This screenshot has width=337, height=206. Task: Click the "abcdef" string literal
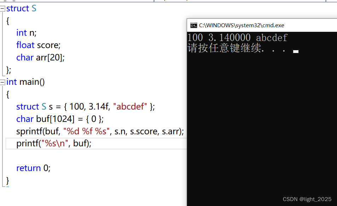tap(130, 107)
